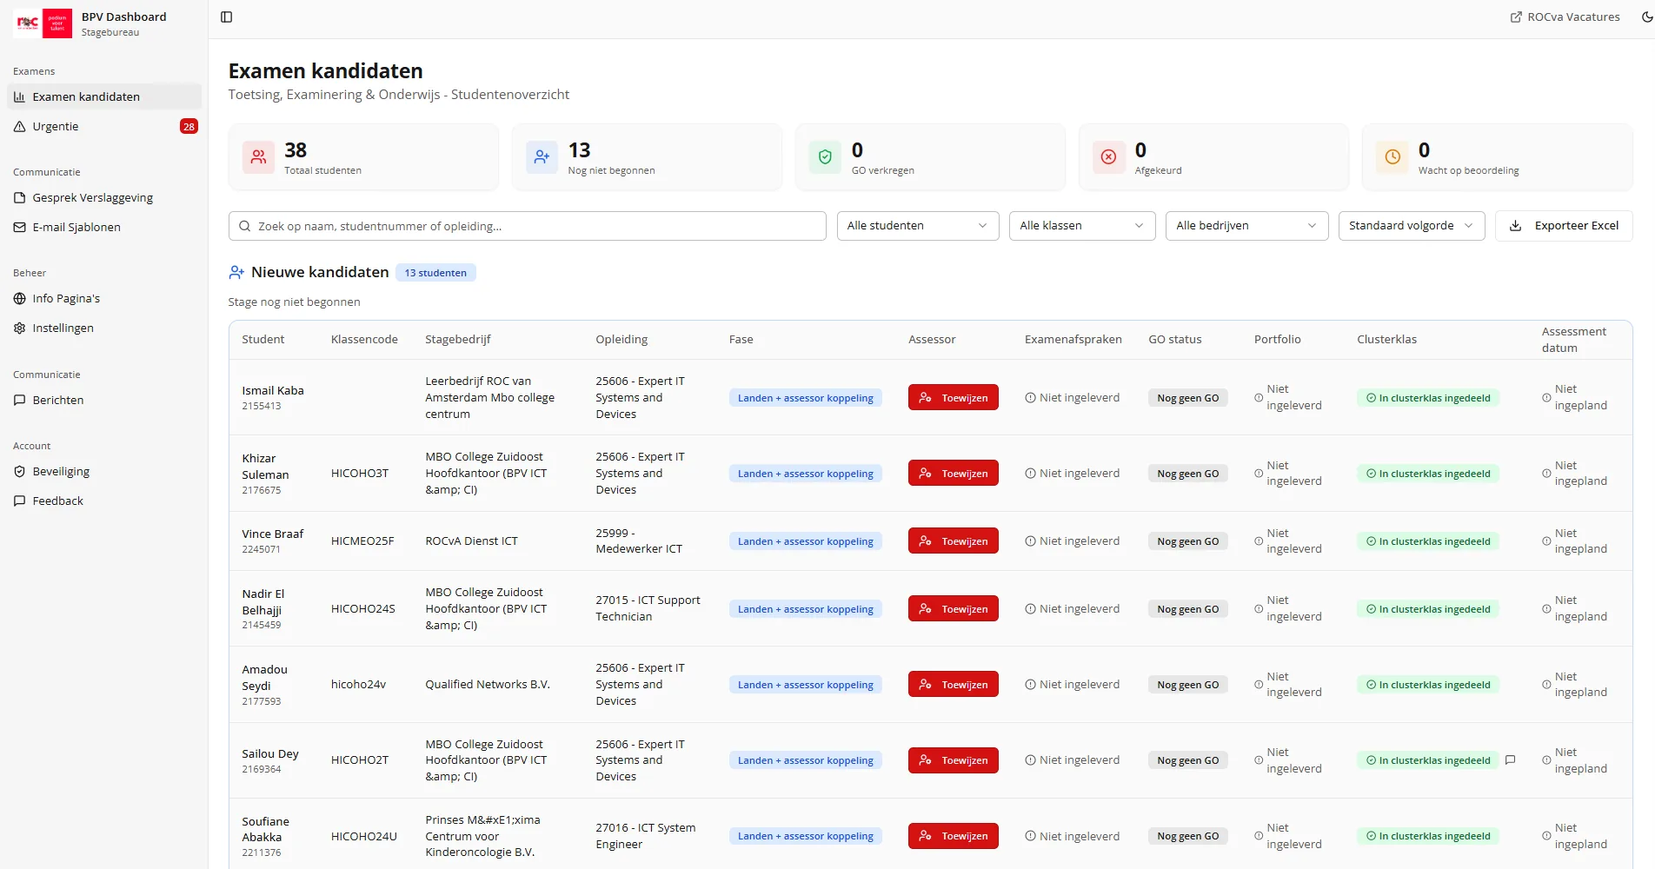Open Beveiliging in the sidebar
Screen dimensions: 1655x869
104,472
